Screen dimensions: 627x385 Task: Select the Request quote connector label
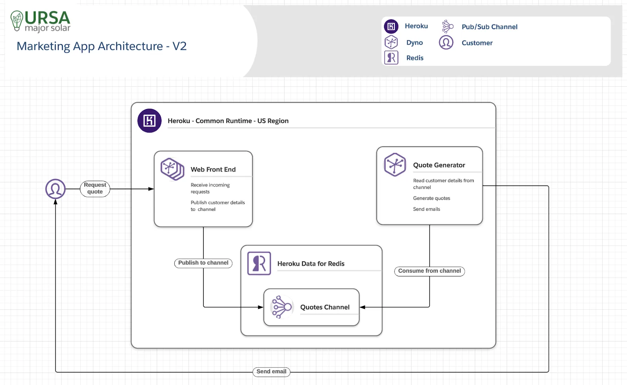click(95, 188)
